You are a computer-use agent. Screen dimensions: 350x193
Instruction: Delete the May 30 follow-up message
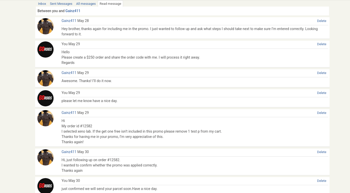322,152
